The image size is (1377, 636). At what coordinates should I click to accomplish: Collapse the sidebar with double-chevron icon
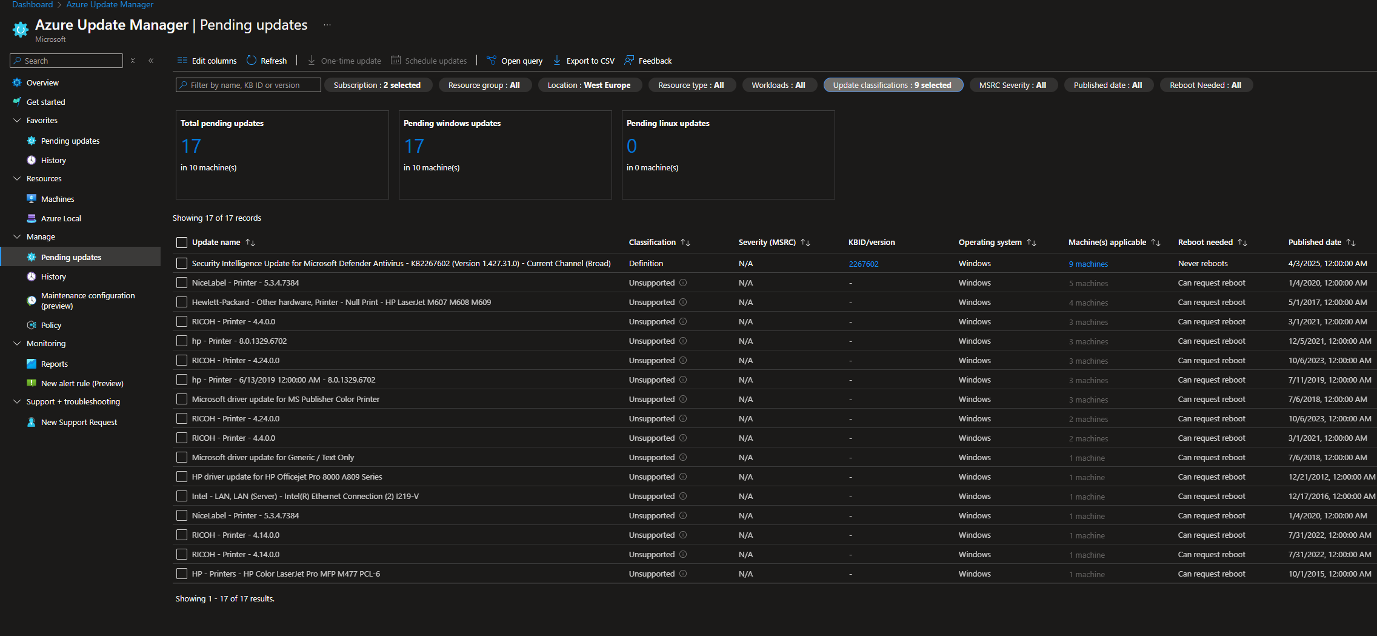coord(151,61)
